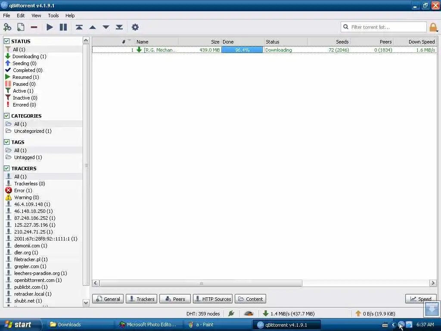Click the Resume play toolbar icon
The height and width of the screenshot is (331, 441).
50,27
